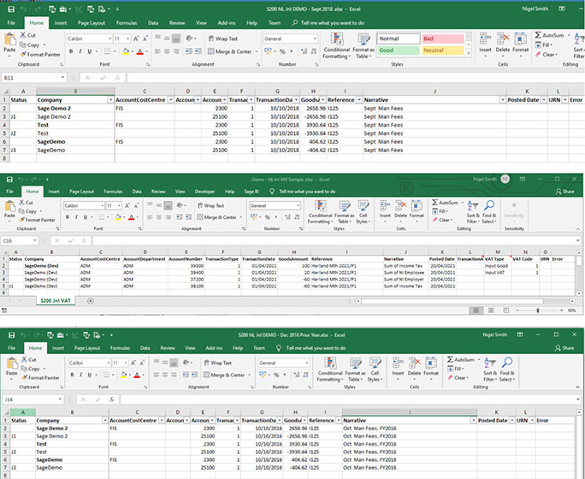Toggle Italic in top Excel window
The height and width of the screenshot is (479, 585).
pyautogui.click(x=80, y=51)
